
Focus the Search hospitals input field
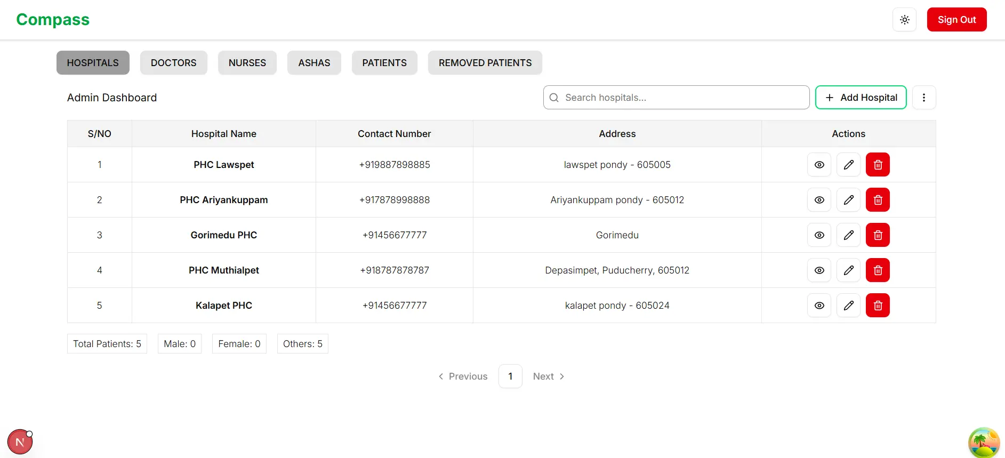pyautogui.click(x=677, y=98)
